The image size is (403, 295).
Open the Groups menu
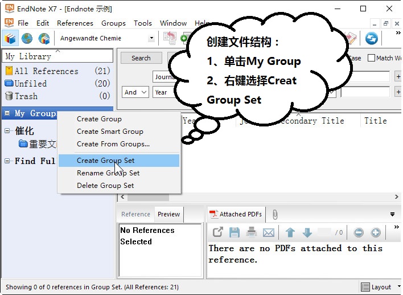[113, 23]
